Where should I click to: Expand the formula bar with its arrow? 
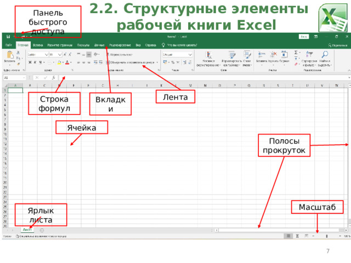pyautogui.click(x=349, y=78)
